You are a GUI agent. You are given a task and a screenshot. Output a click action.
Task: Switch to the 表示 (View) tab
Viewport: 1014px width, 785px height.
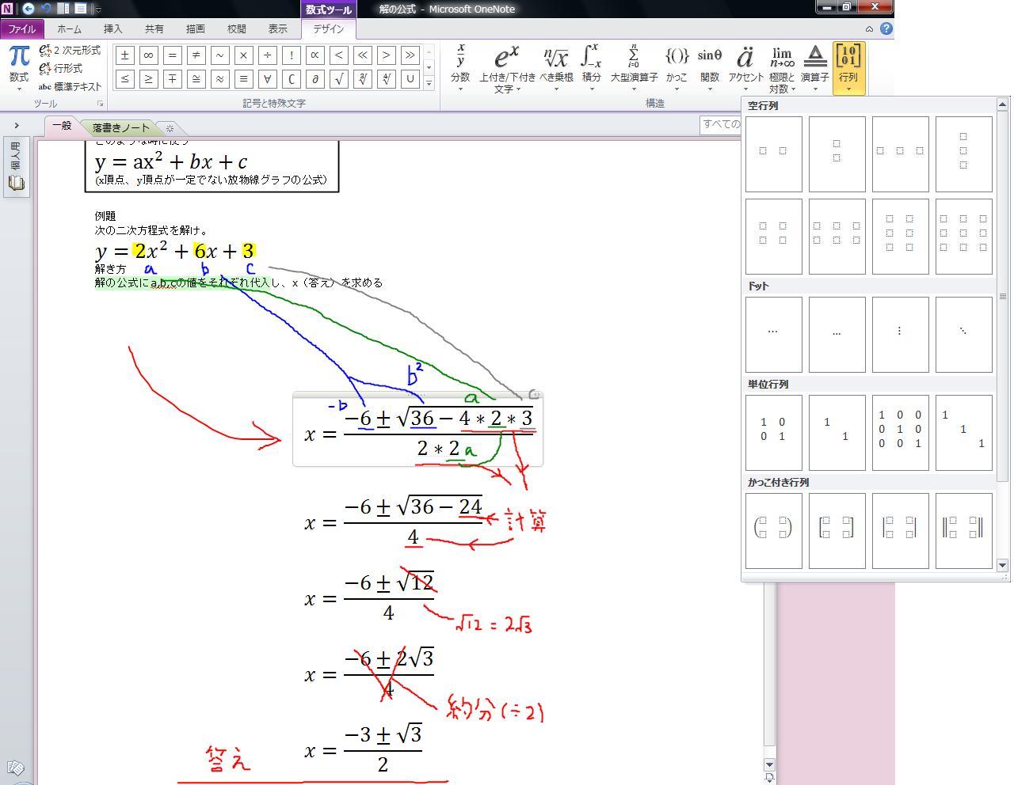coord(277,28)
